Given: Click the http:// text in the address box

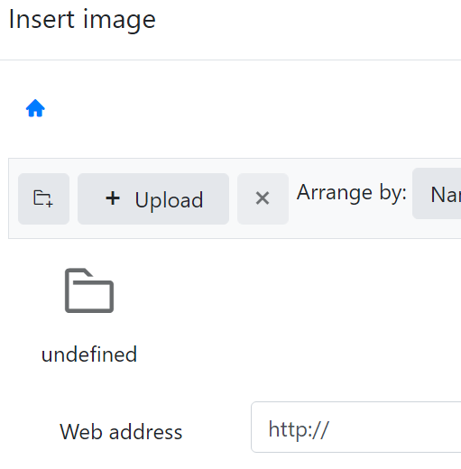Looking at the screenshot, I should (x=299, y=429).
